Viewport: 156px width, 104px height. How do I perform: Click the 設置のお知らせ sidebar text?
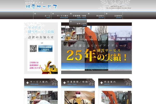click(41, 37)
